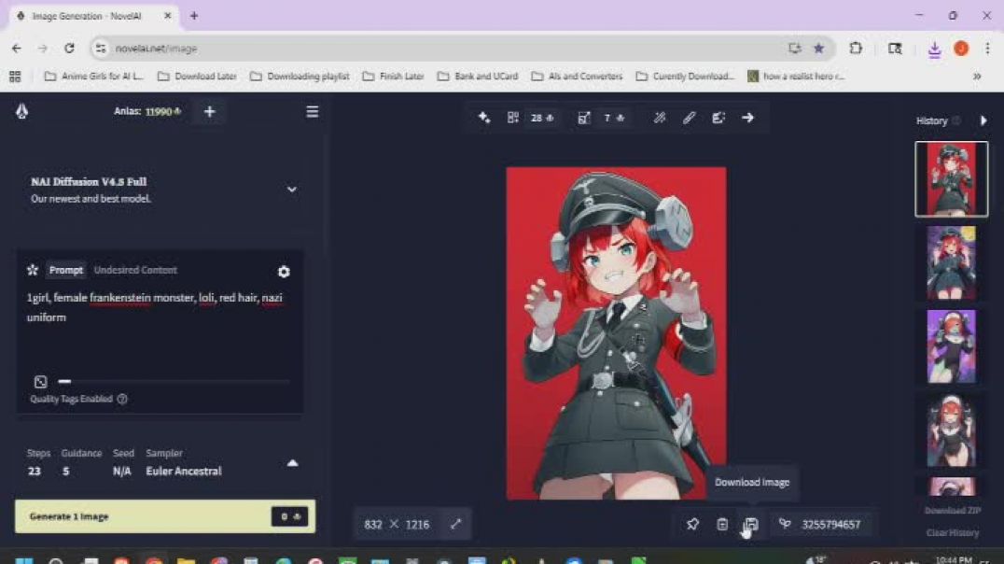The image size is (1004, 564).
Task: Bookmark the page with the address bar star
Action: (818, 49)
